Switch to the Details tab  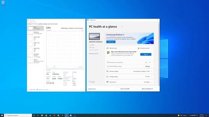[x=52, y=24]
